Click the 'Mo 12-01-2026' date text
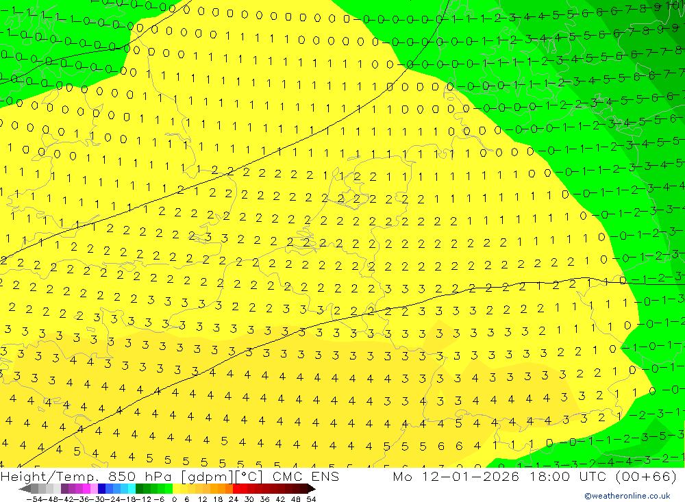685x502 pixels. 456,476
